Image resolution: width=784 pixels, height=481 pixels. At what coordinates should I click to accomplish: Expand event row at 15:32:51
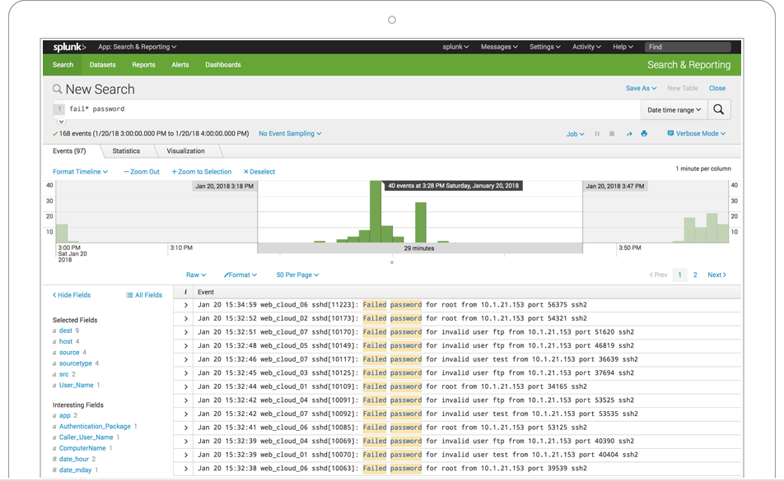185,332
